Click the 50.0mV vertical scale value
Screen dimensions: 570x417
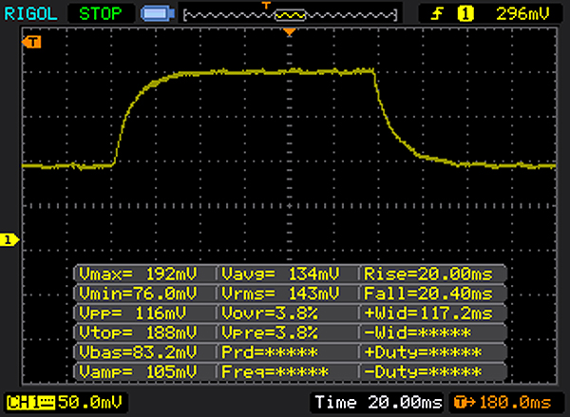(x=90, y=402)
